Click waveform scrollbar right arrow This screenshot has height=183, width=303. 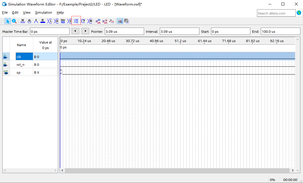(x=293, y=170)
